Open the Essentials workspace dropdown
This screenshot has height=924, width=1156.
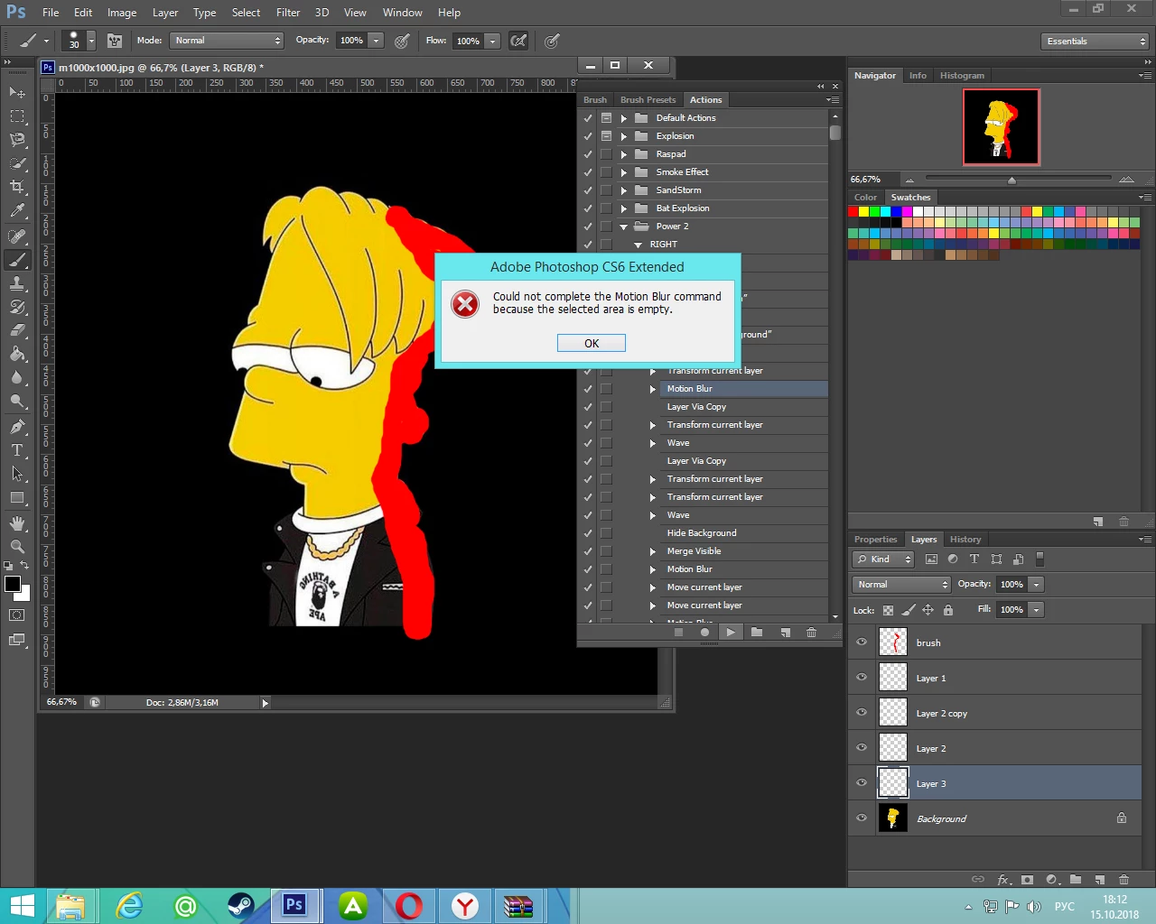click(x=1095, y=42)
